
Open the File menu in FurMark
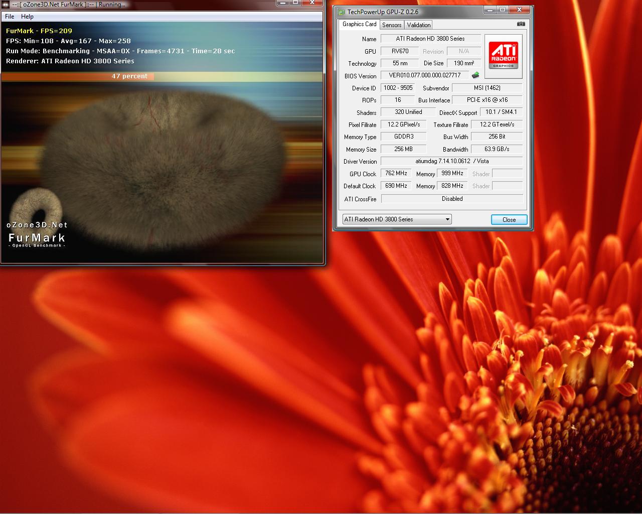[10, 17]
